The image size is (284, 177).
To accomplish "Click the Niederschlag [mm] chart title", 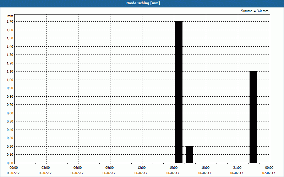I will (143, 3).
